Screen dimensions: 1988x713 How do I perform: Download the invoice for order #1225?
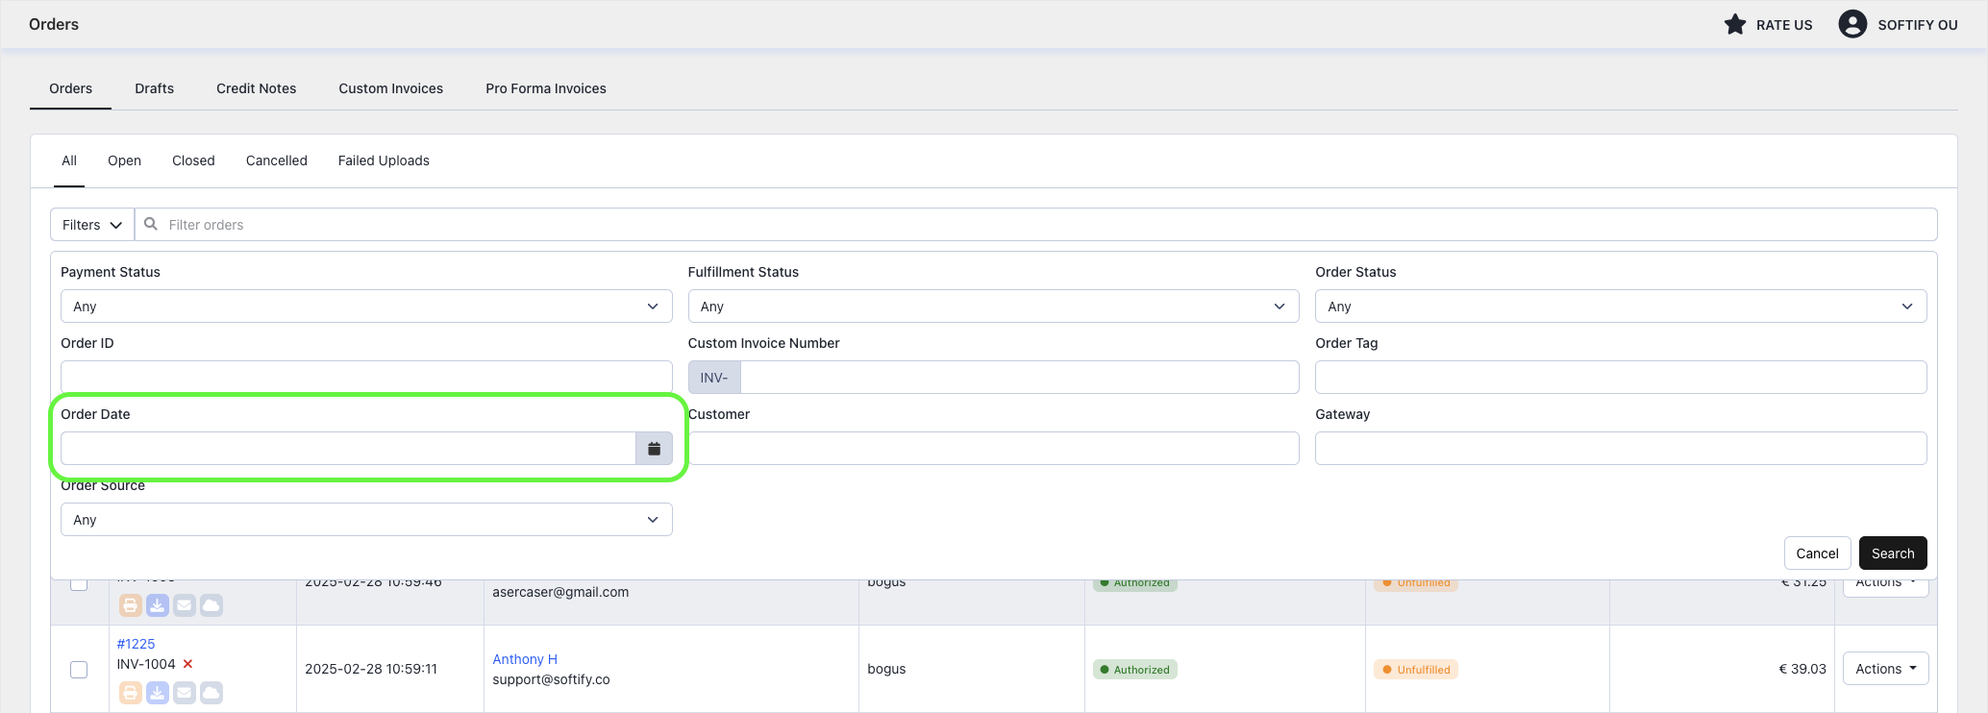(x=158, y=693)
